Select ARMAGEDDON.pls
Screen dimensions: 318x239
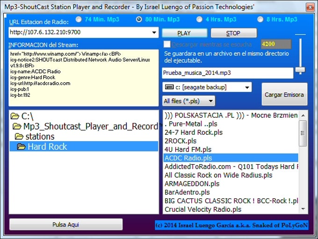pos(231,184)
